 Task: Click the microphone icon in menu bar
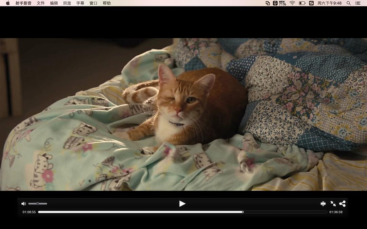click(275, 3)
